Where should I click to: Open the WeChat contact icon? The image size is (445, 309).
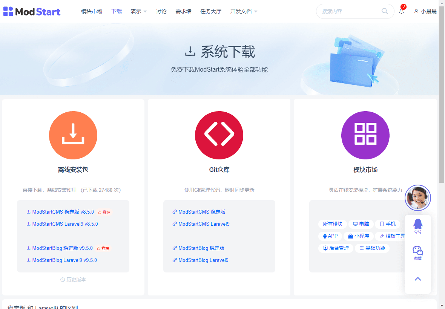point(418,252)
